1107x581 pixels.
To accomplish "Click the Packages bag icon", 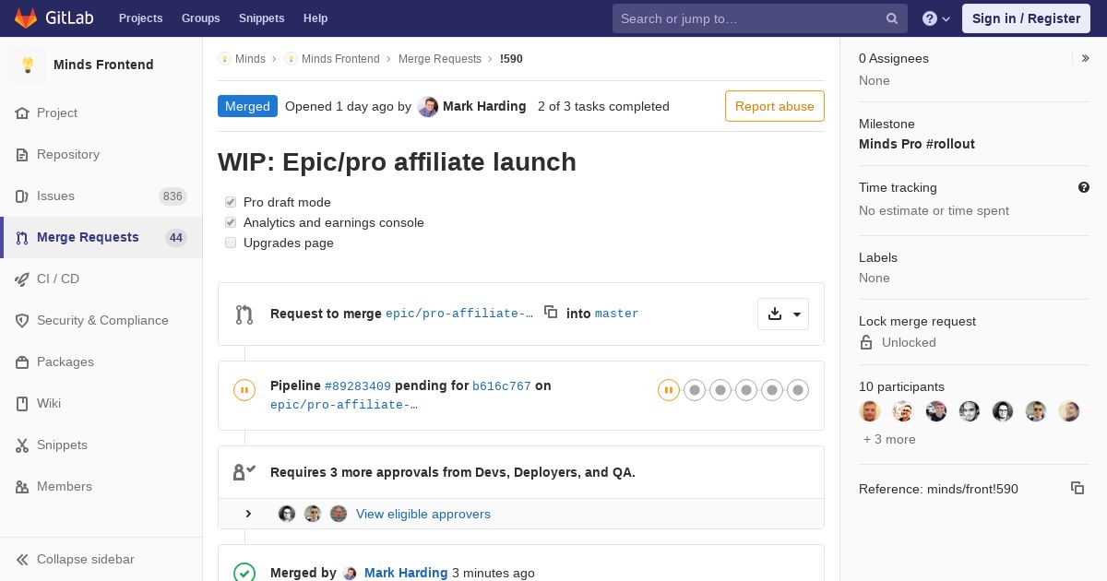I will [22, 362].
